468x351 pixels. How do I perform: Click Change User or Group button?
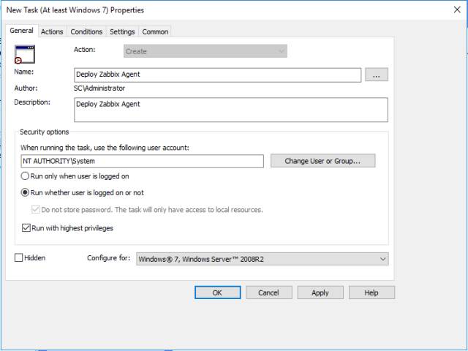[x=322, y=161]
